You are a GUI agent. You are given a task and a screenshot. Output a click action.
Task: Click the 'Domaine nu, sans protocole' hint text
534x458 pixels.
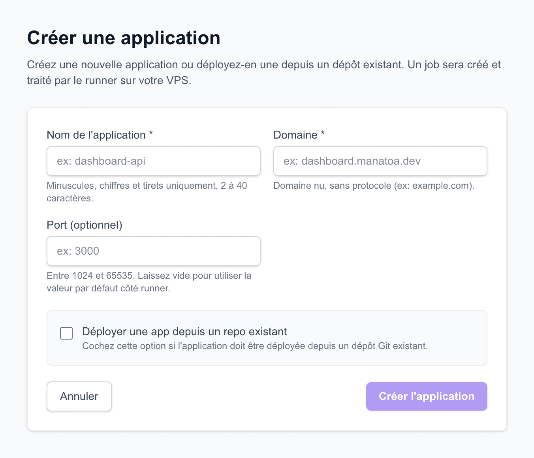(x=374, y=186)
